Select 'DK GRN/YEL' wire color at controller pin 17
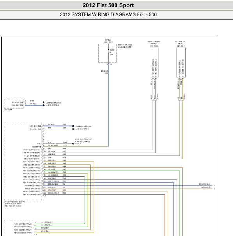Viewport: 233px width, 236px height. [53, 172]
